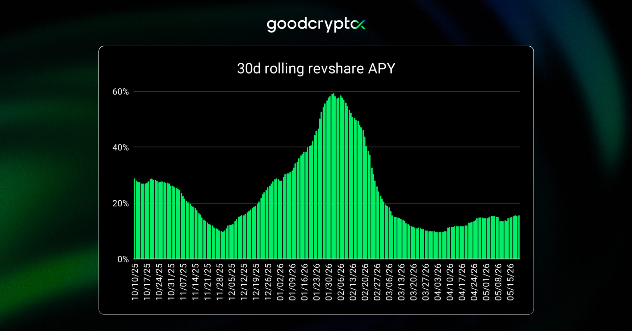Image resolution: width=632 pixels, height=331 pixels.
Task: Click the 04/24/26 date label
Action: 474,282
